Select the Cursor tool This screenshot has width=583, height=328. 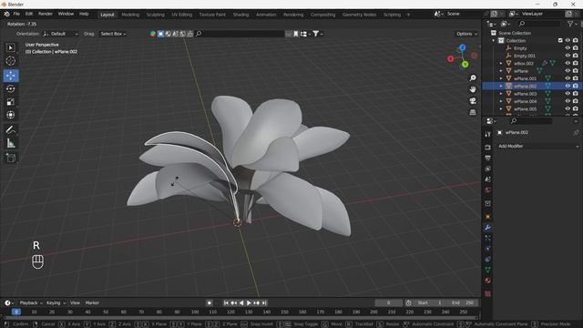click(10, 61)
